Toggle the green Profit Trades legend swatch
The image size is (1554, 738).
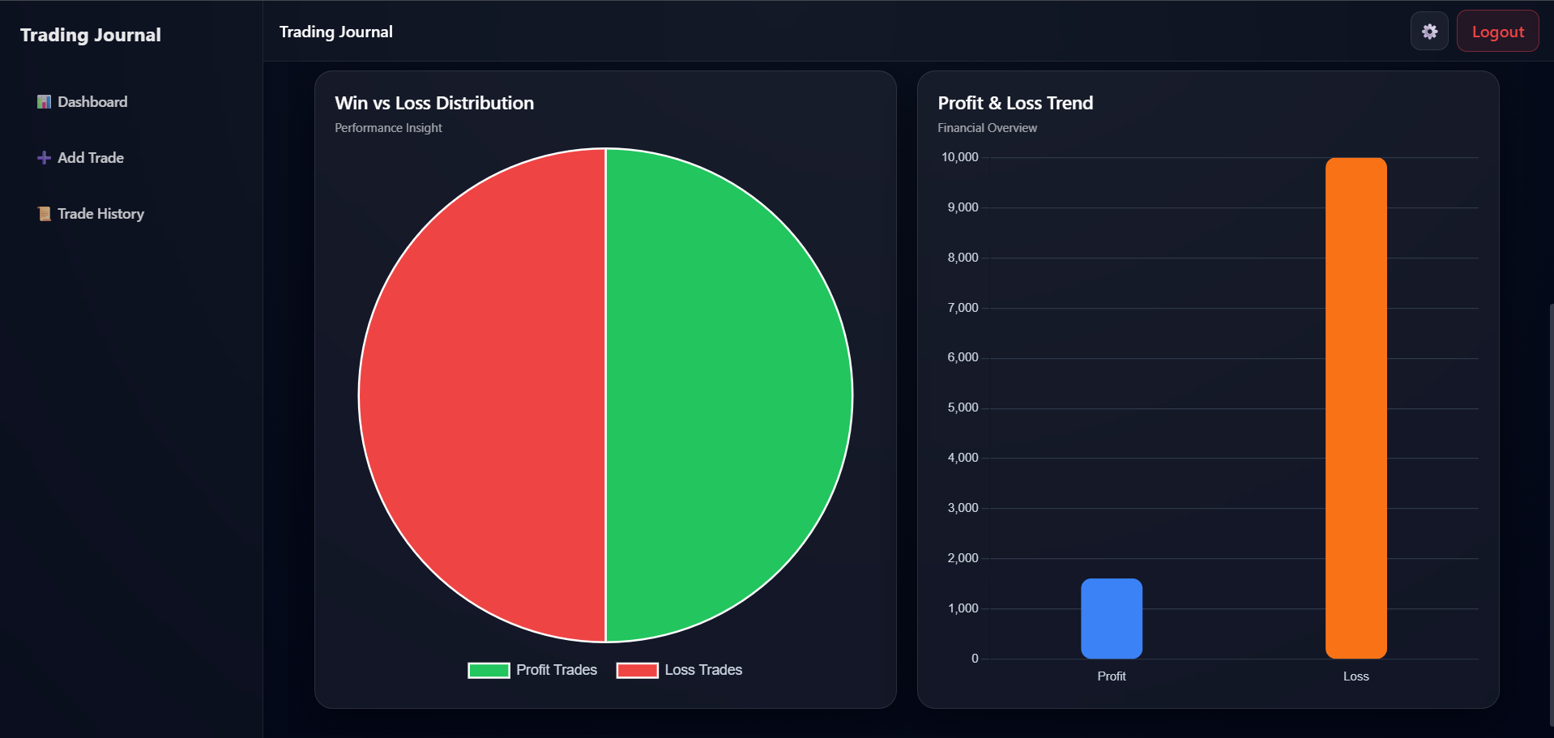(489, 670)
